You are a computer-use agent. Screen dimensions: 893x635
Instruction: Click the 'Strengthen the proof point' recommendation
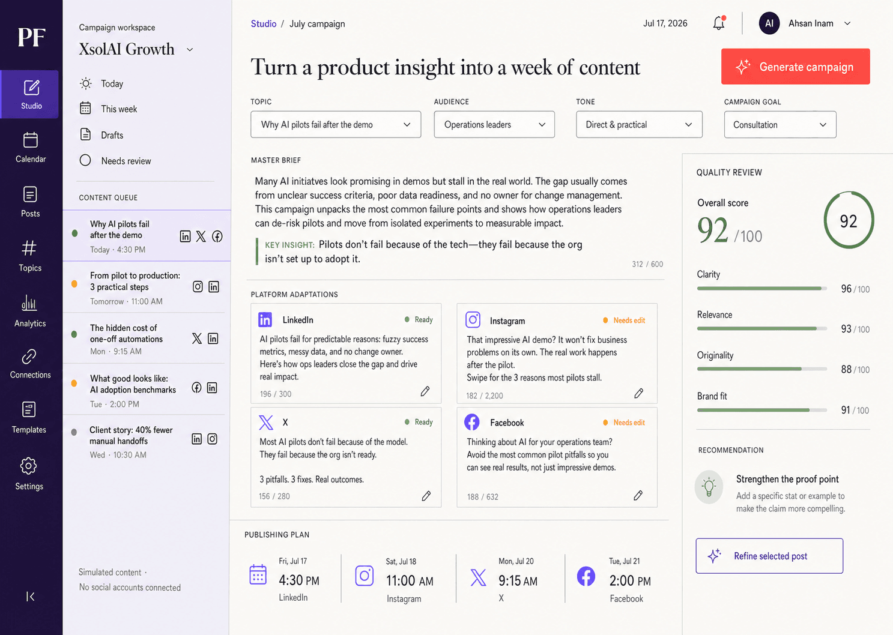787,479
